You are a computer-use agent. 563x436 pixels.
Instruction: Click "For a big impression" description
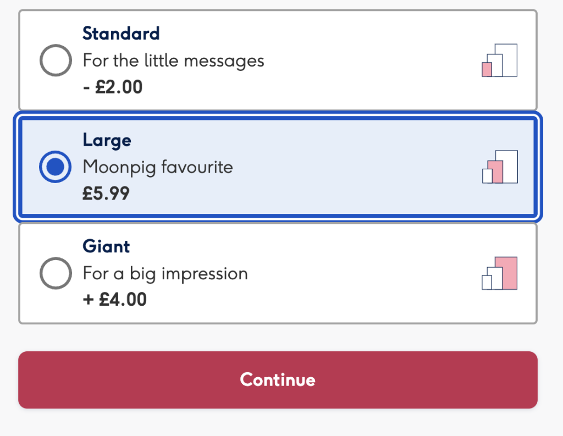(165, 273)
